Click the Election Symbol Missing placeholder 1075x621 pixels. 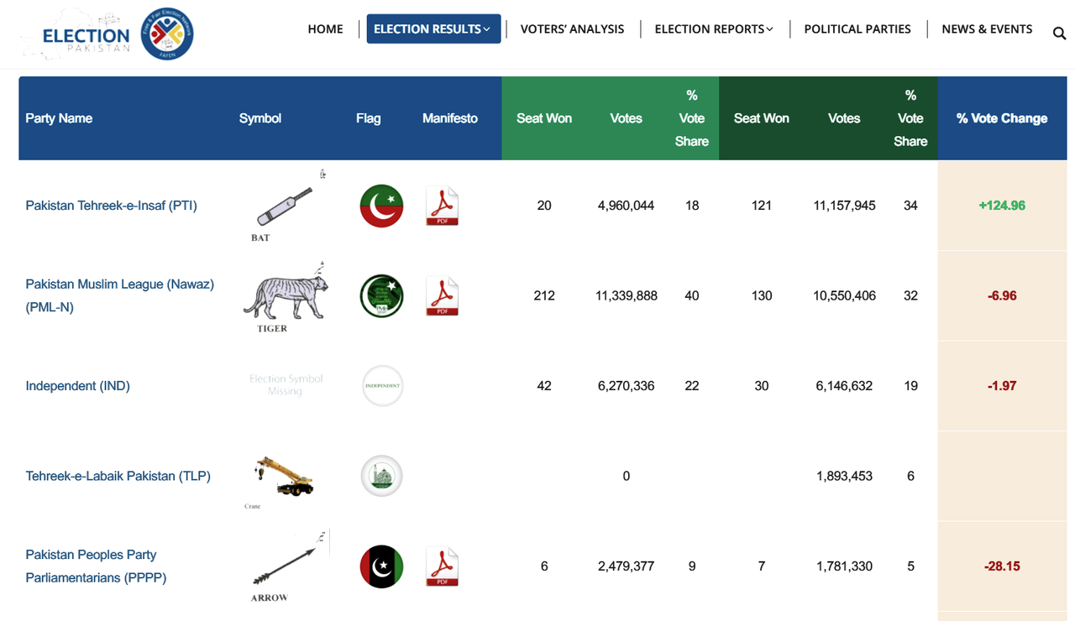[x=286, y=385]
